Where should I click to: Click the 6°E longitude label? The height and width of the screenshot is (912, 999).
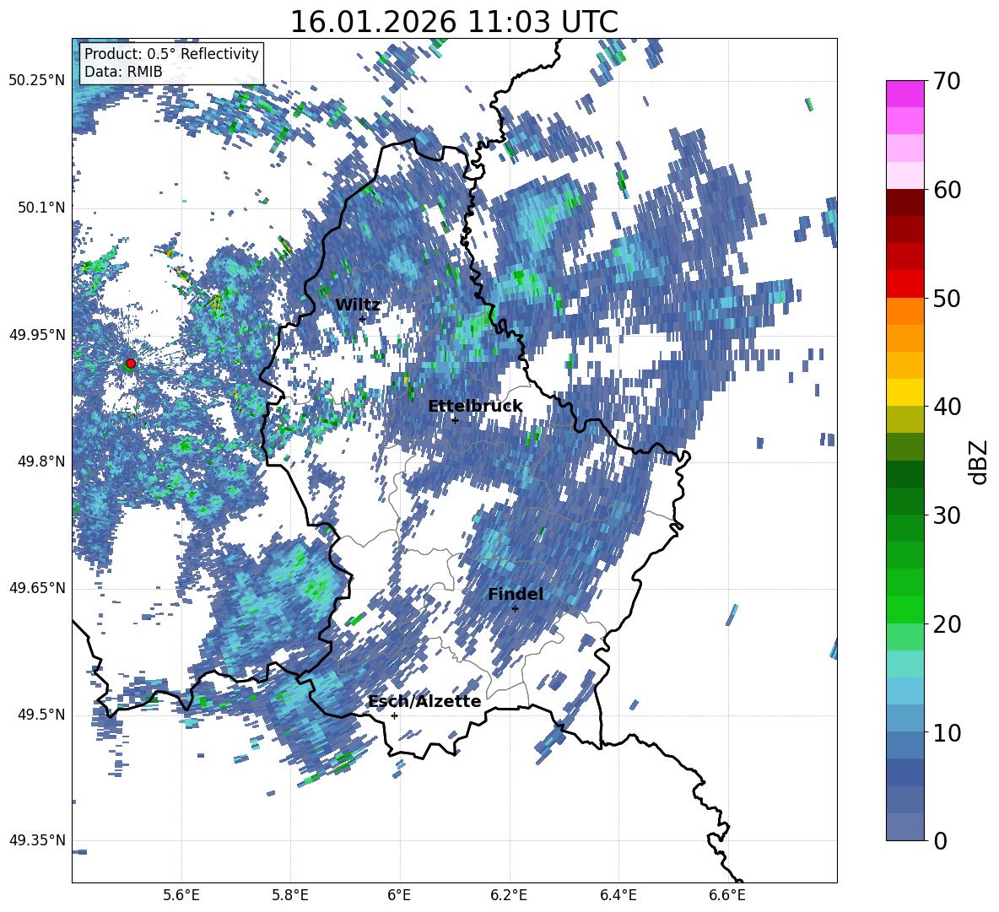[399, 895]
